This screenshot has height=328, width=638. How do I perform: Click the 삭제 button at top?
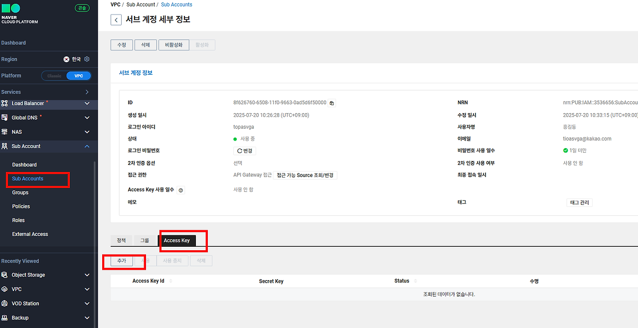tap(146, 45)
